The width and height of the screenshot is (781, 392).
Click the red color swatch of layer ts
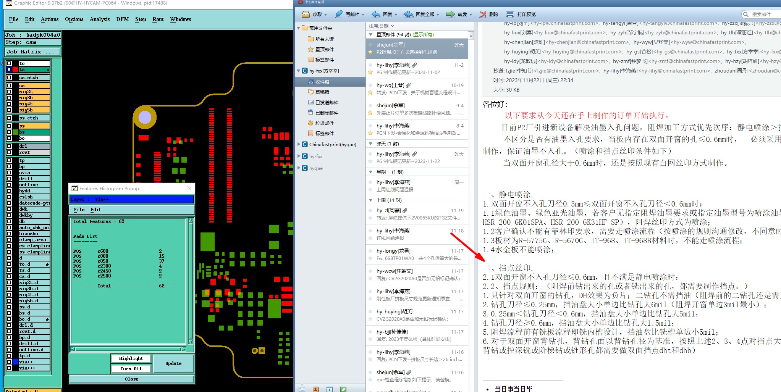click(x=15, y=69)
